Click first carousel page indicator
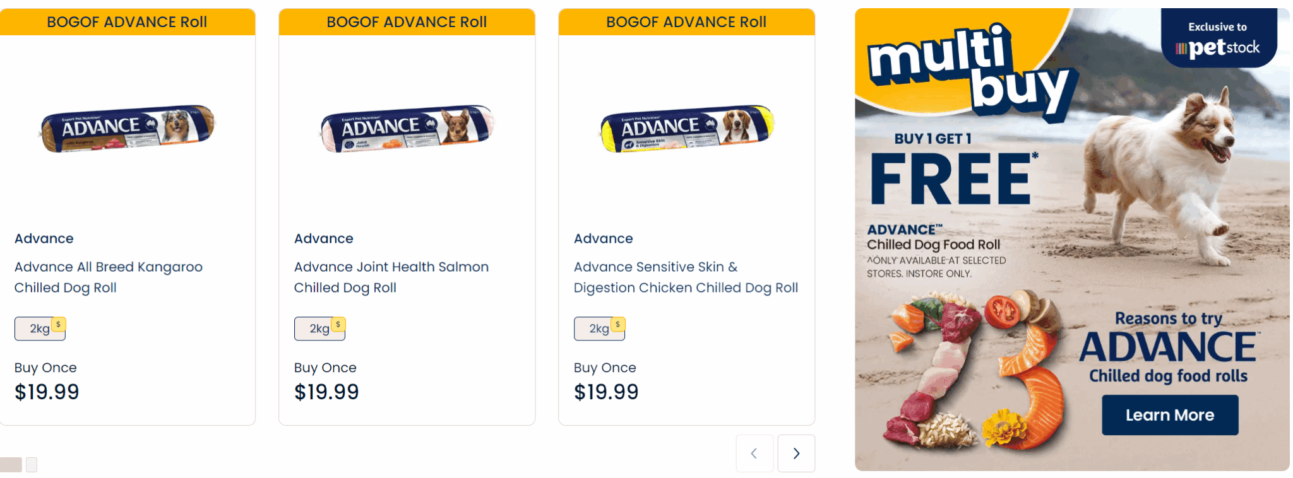Viewport: 1293px width, 478px height. click(x=11, y=465)
